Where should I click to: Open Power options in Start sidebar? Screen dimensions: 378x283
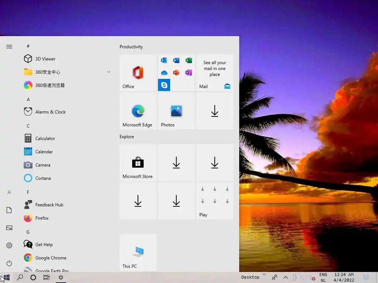9,263
